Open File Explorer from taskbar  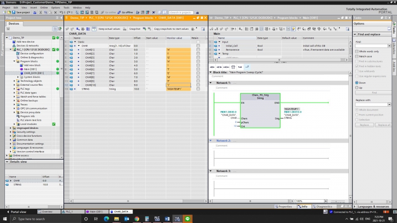click(117, 219)
